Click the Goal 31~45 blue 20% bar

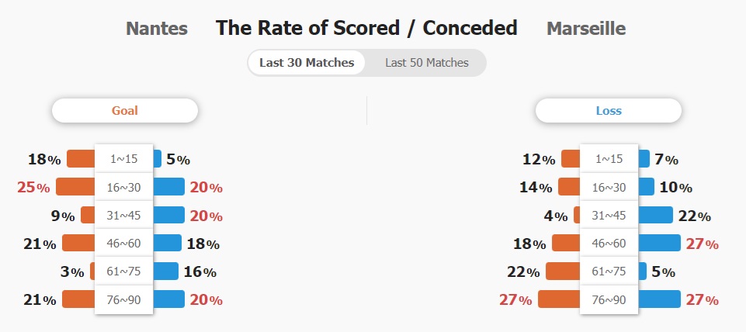pyautogui.click(x=168, y=215)
